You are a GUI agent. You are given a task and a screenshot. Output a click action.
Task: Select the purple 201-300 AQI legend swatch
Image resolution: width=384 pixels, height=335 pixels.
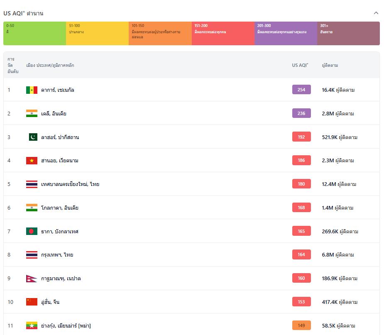[x=286, y=33]
